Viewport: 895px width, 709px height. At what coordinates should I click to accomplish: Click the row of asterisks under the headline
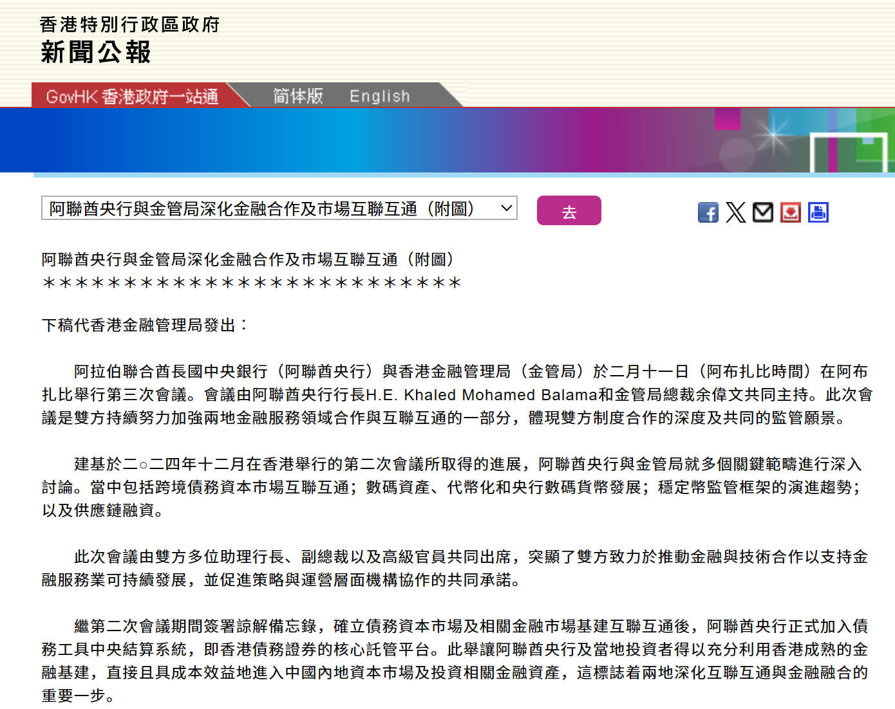[252, 283]
